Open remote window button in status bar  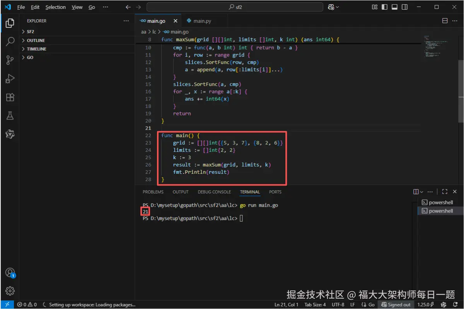7,305
